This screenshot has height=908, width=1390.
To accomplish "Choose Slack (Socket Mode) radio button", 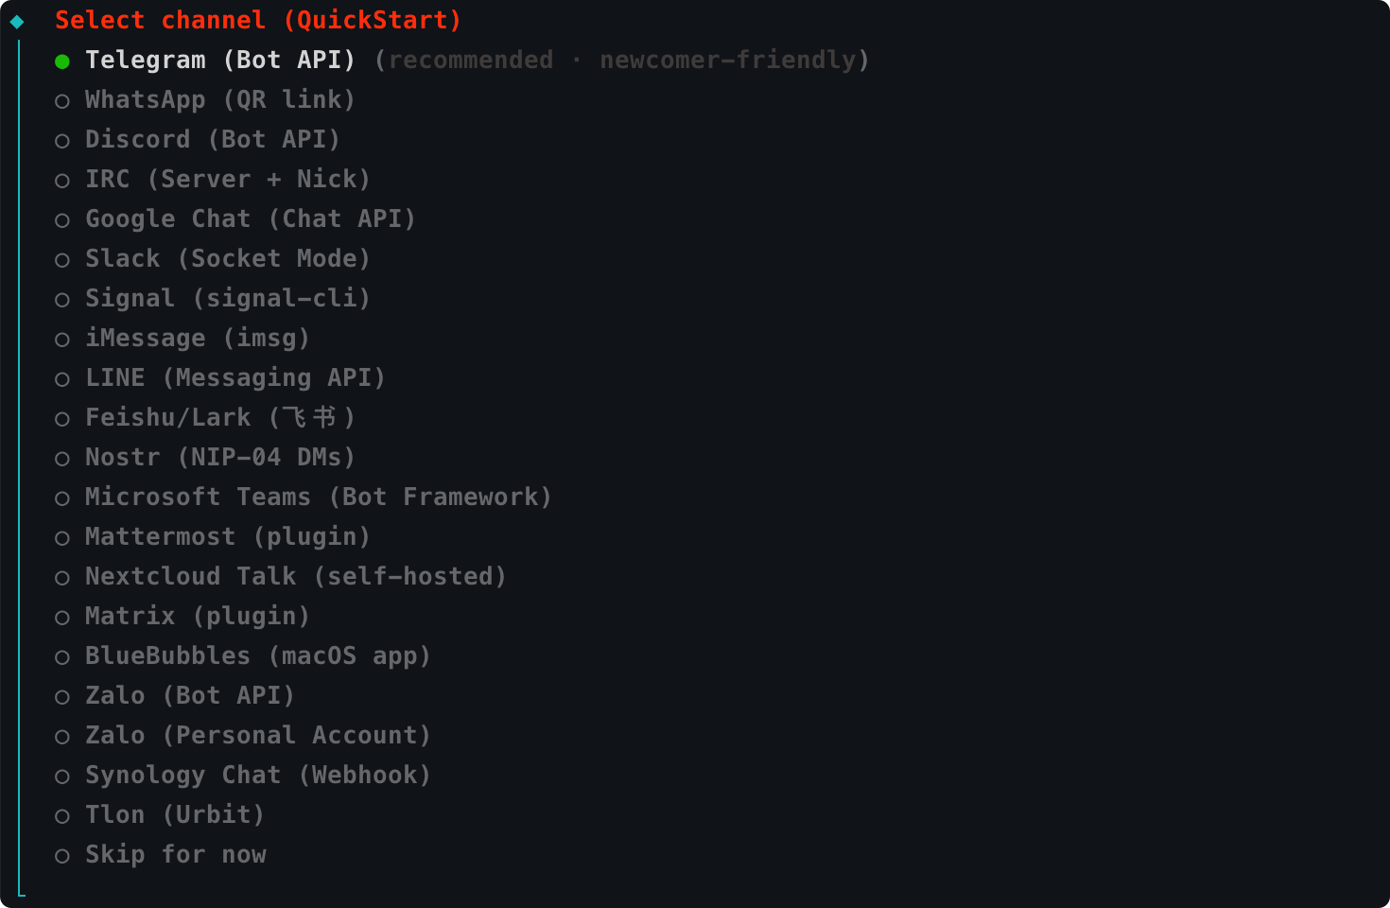I will coord(62,260).
